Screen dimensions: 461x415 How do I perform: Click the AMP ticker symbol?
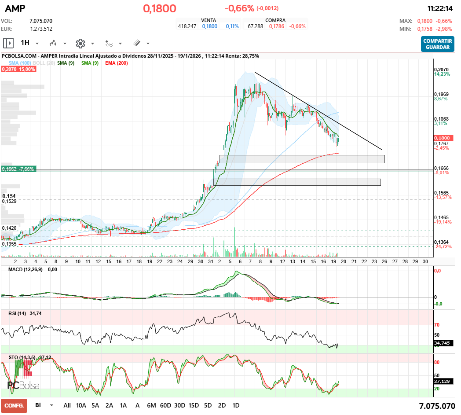[15, 8]
